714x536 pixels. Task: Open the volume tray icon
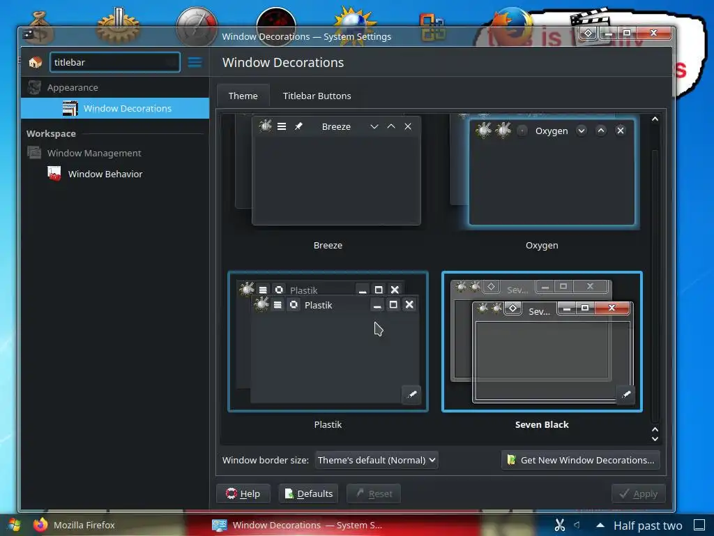(577, 525)
